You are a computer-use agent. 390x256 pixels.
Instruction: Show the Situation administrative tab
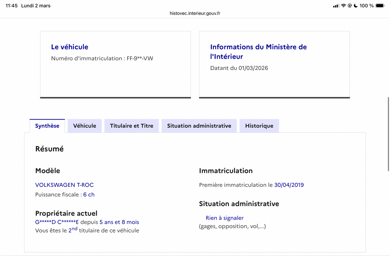(x=199, y=126)
